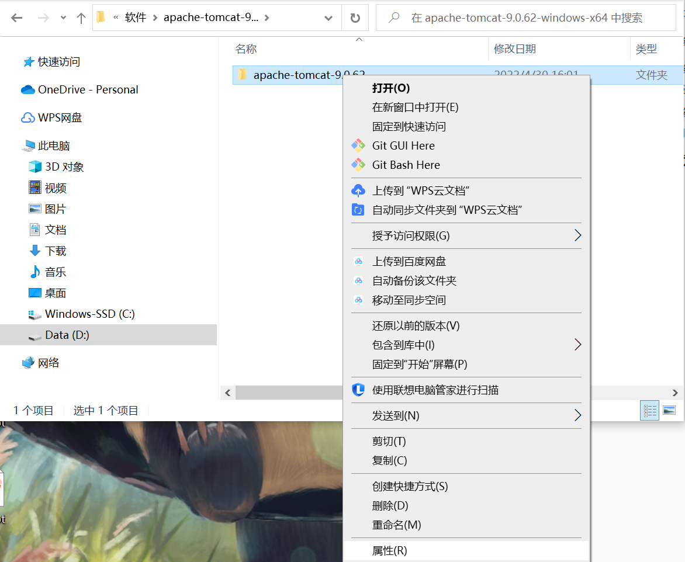
Task: Open the 音乐 folder in the sidebar
Action: pos(47,272)
